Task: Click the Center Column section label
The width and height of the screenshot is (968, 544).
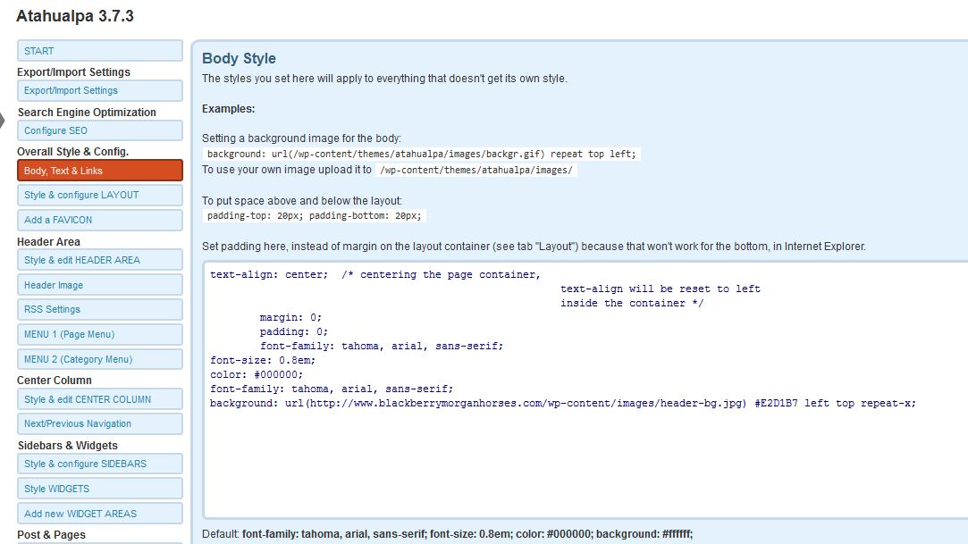Action: pos(55,381)
